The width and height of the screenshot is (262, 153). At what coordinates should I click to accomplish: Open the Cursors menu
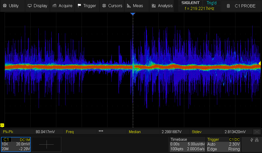pos(112,6)
